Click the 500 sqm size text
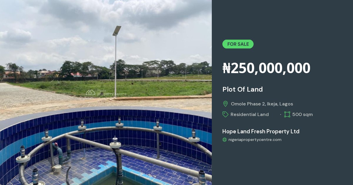The image size is (353, 185). [x=302, y=115]
